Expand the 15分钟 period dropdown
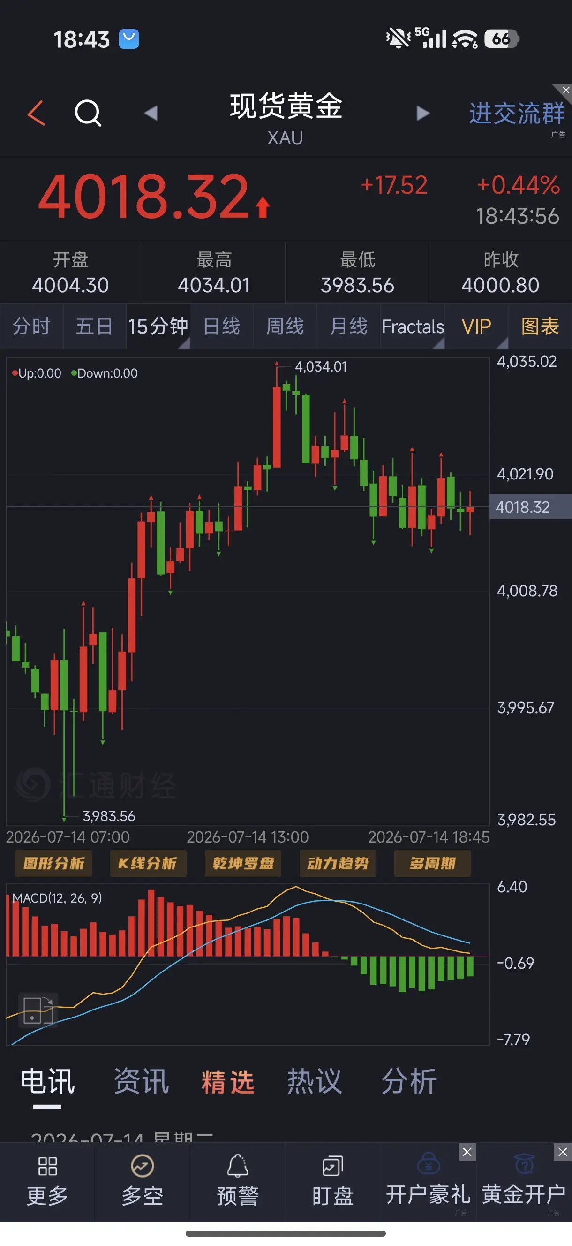This screenshot has width=572, height=1246. click(158, 326)
